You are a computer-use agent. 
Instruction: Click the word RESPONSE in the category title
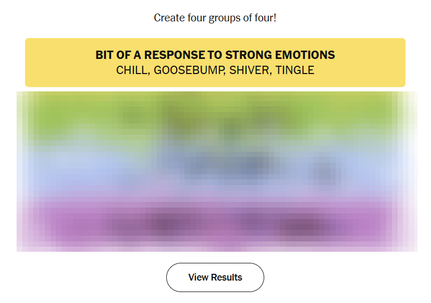[x=174, y=55]
